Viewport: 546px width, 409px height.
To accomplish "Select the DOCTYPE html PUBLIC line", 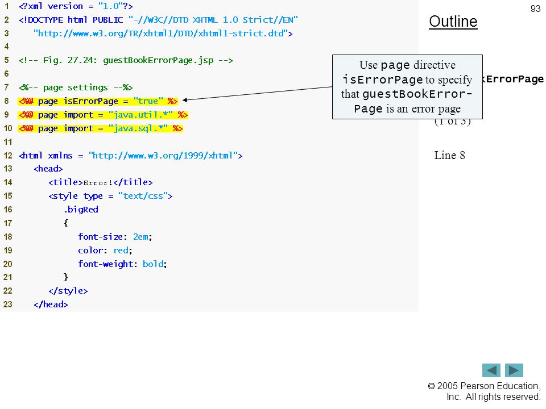I will 159,20.
